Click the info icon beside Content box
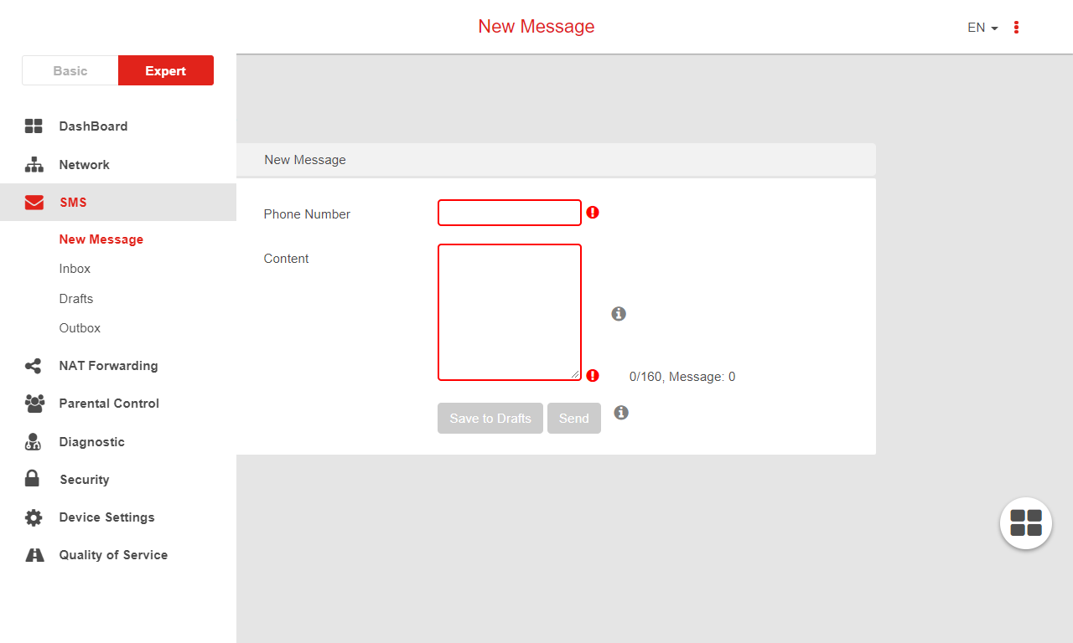This screenshot has height=643, width=1073. (x=619, y=313)
